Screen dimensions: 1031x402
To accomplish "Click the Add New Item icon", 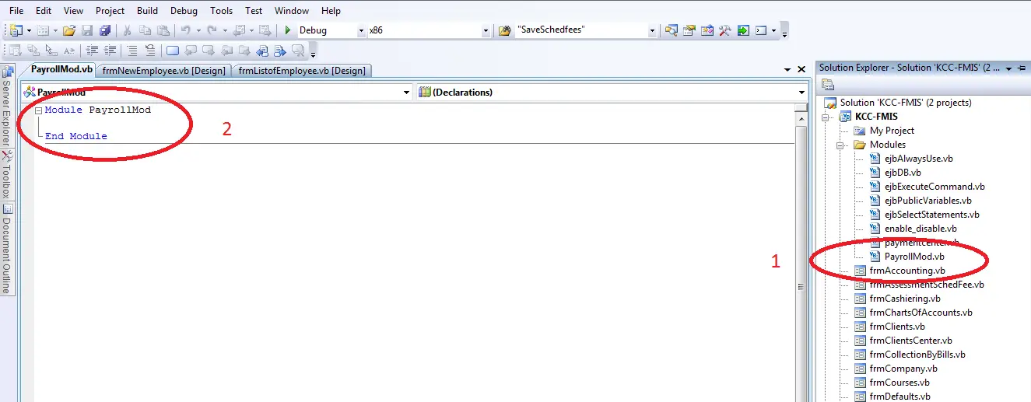I will point(44,30).
